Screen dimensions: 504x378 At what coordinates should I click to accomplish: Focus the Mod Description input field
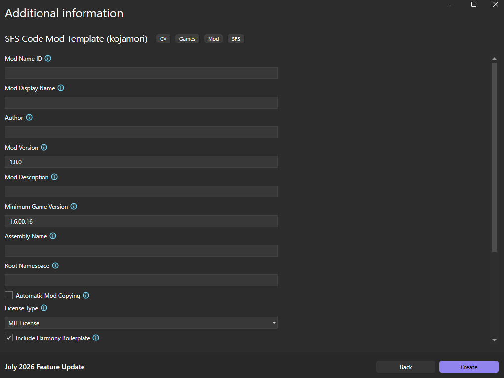[x=141, y=191]
